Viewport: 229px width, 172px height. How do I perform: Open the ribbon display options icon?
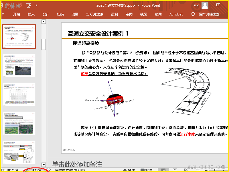(218, 5)
